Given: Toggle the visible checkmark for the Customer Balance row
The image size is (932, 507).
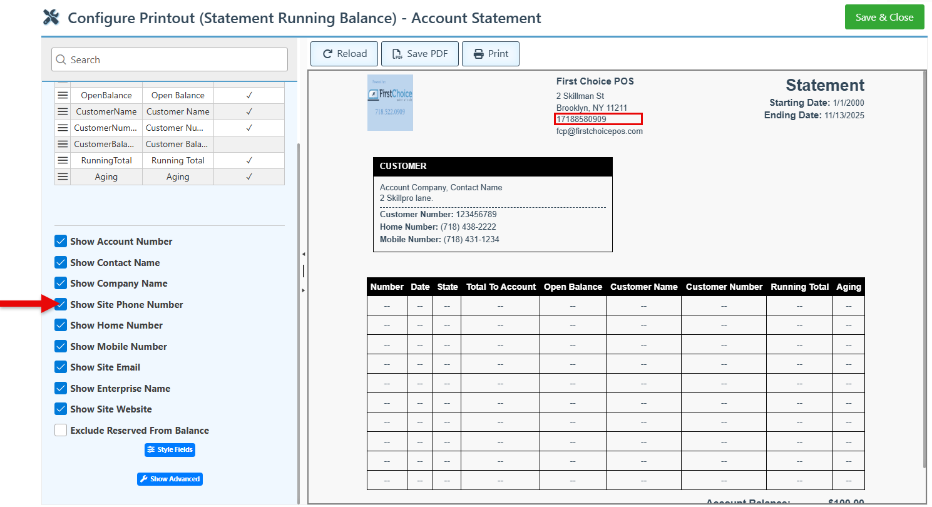Looking at the screenshot, I should [248, 144].
